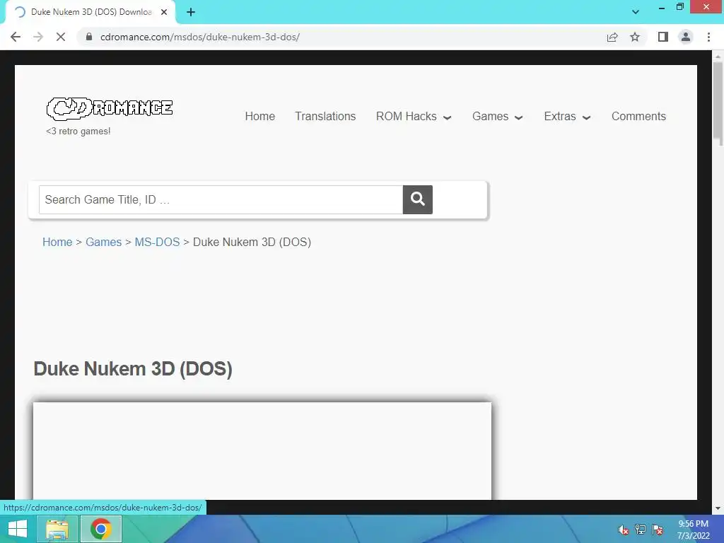Open the Windows Start button
Screen dimensions: 724x543
tap(18, 529)
